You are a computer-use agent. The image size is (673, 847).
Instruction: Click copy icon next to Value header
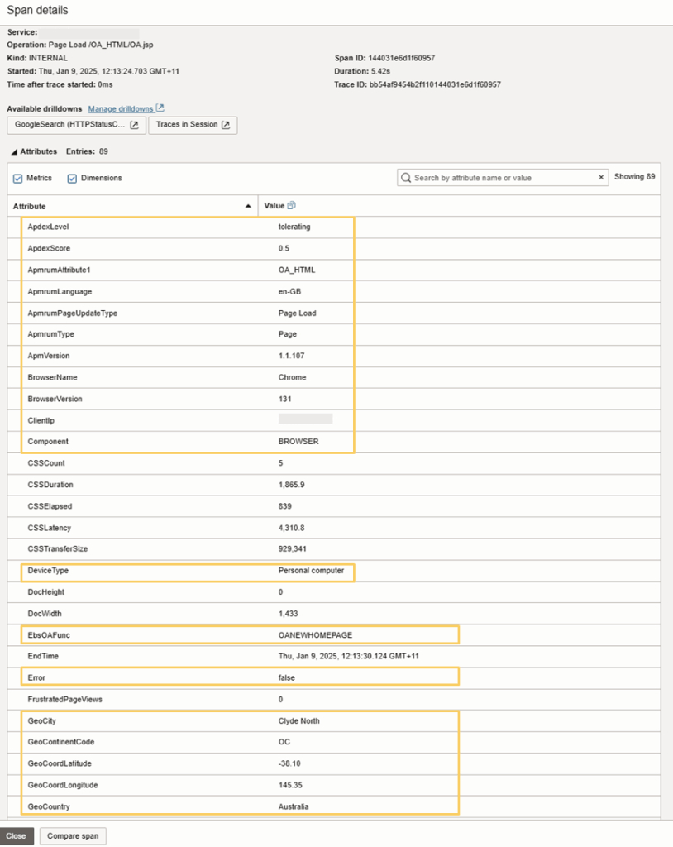pos(291,205)
